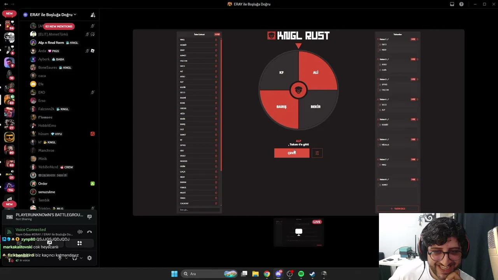Delete FALCON from the name list
The height and width of the screenshot is (280, 498).
(x=216, y=61)
